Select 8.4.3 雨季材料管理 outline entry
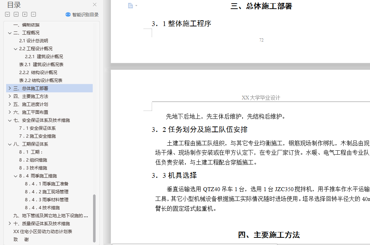 [x=46, y=200]
